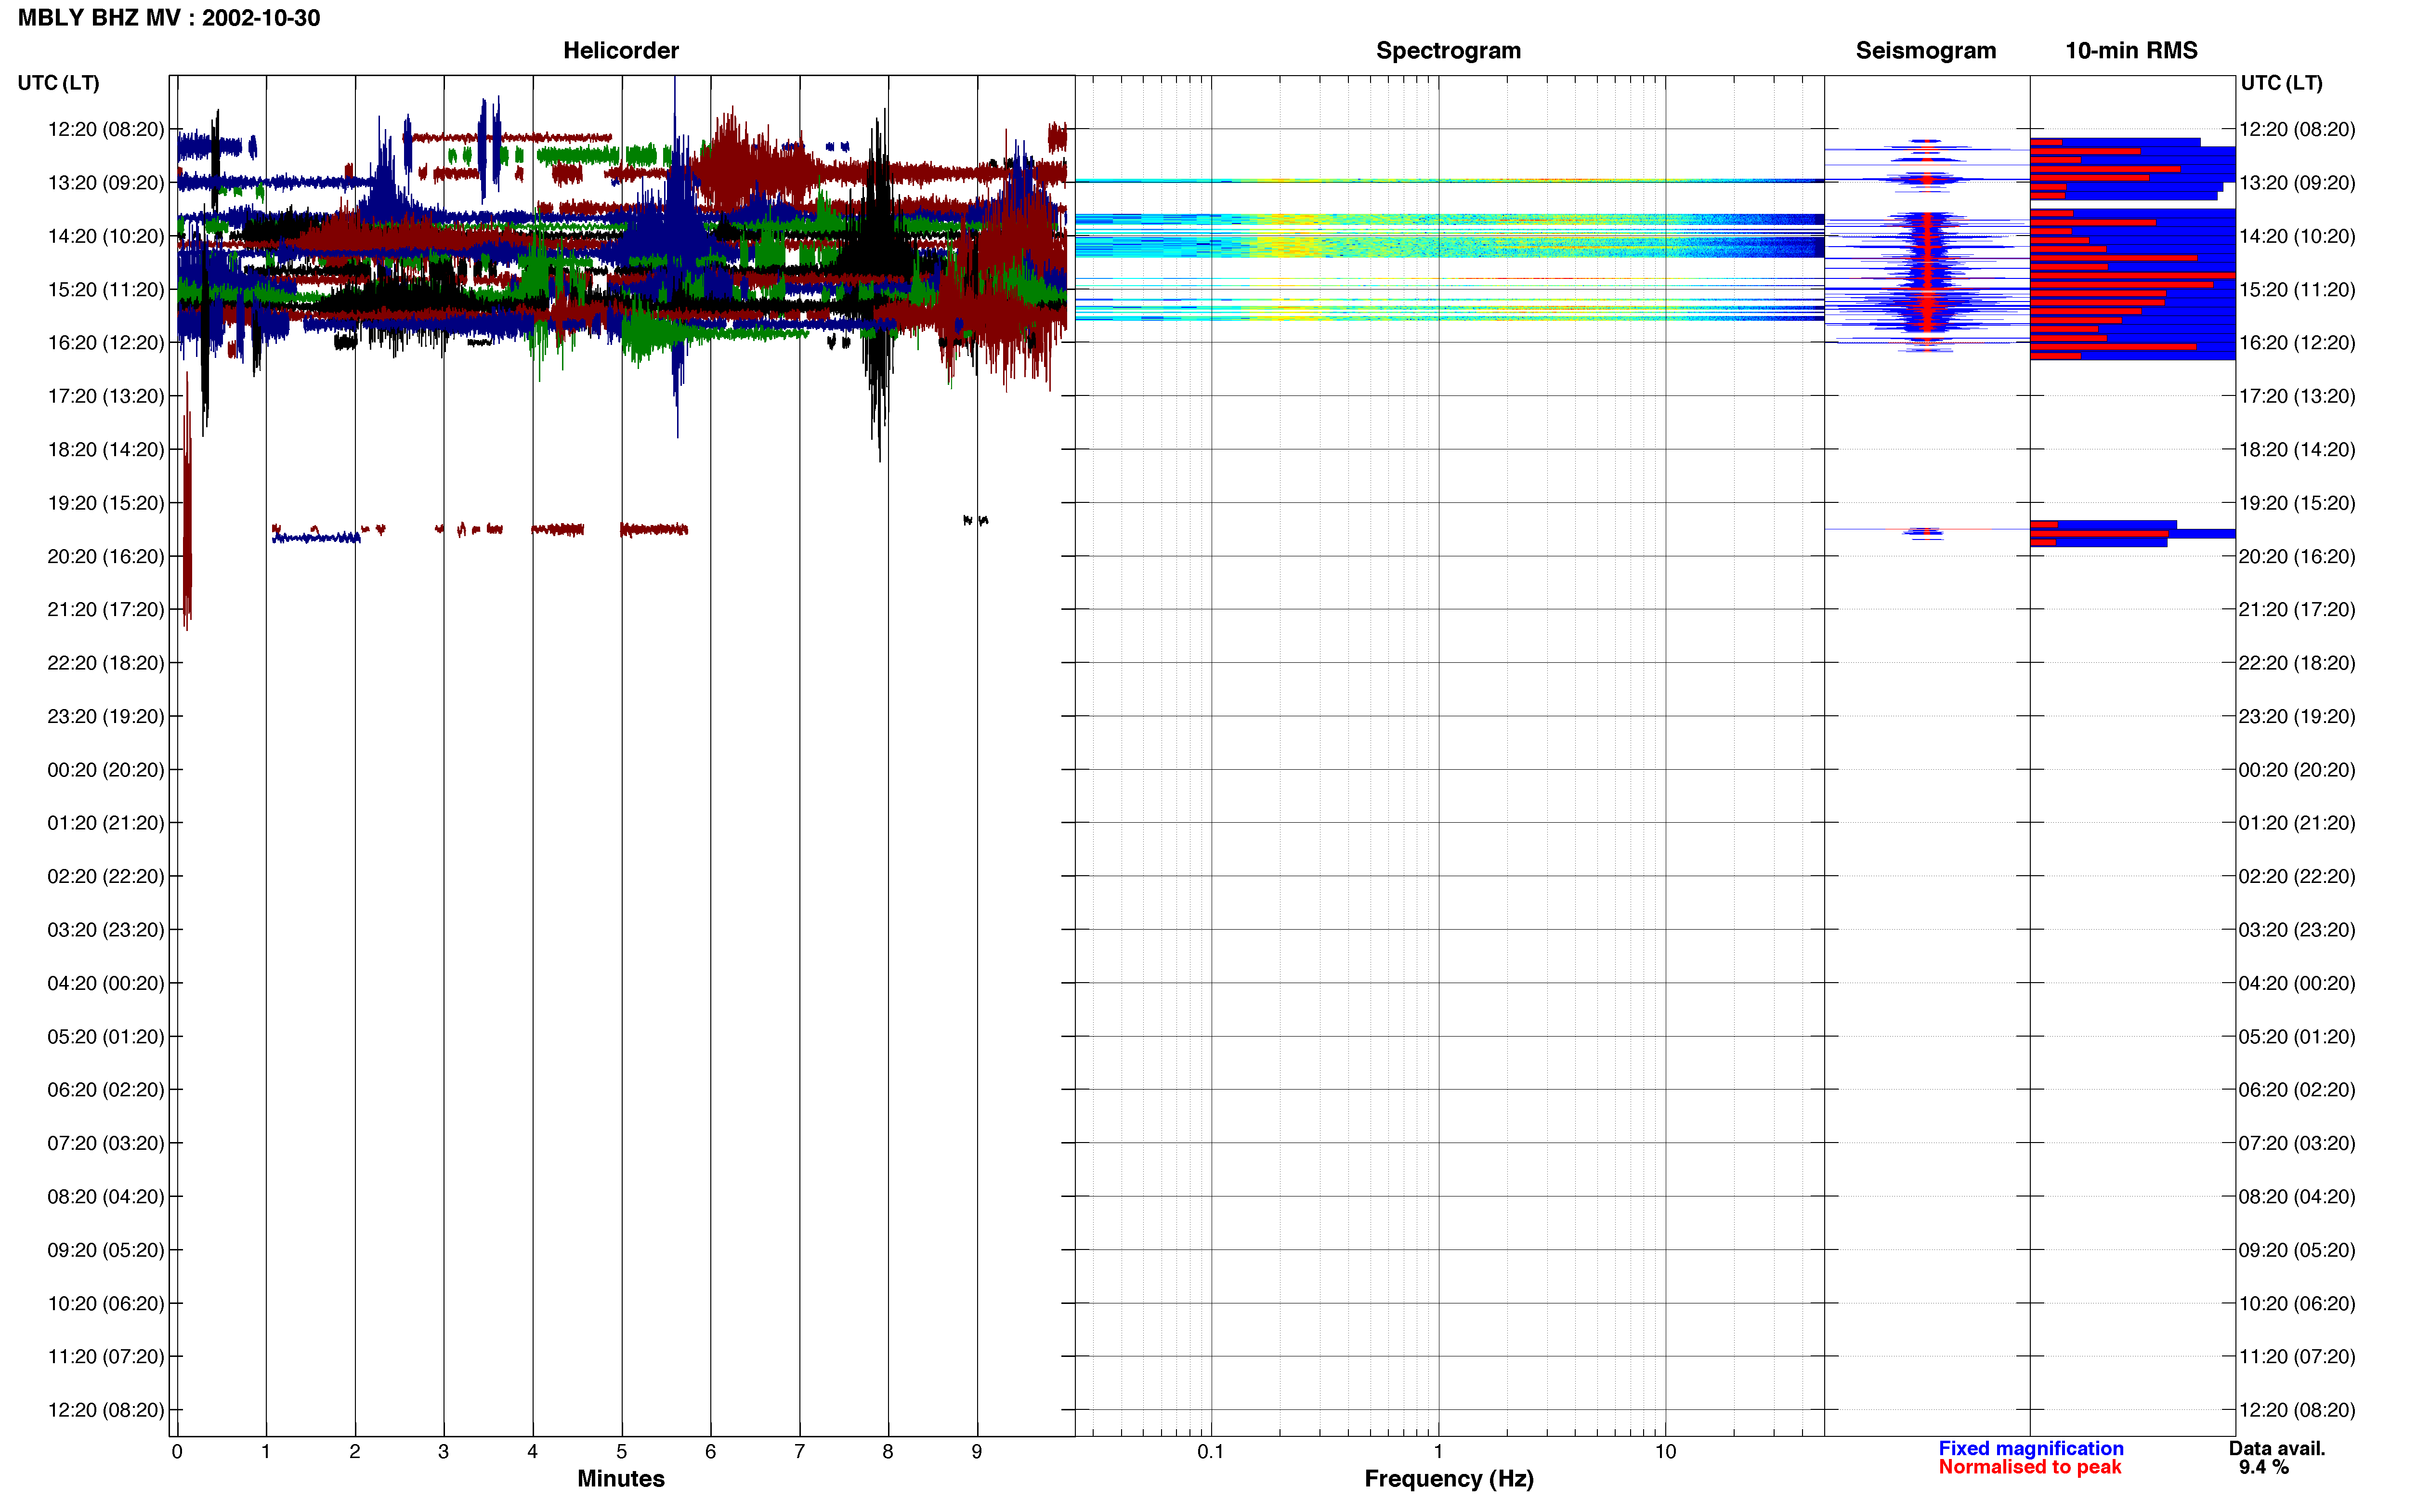Click the 'Normalised to peak' legend entry
Viewport: 2417px width, 1512px height.
[2029, 1467]
